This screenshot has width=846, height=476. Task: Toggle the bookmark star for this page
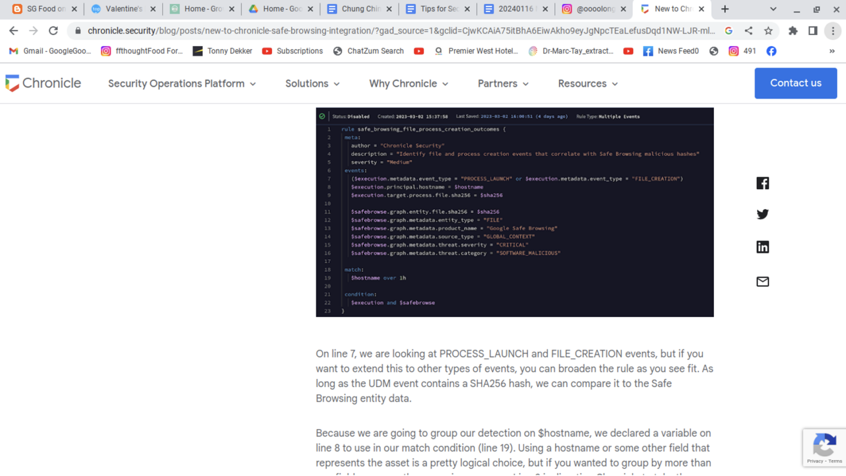point(768,30)
